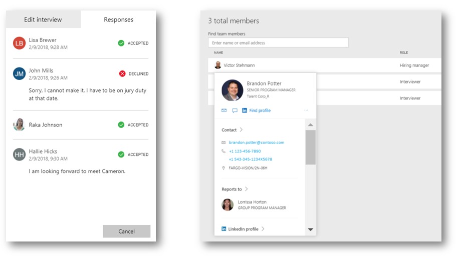Viewport: 459px width, 258px height.
Task: Open chat with Brandon Potter
Action: coord(235,110)
